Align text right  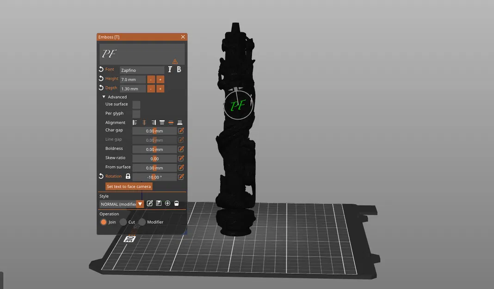click(x=154, y=123)
